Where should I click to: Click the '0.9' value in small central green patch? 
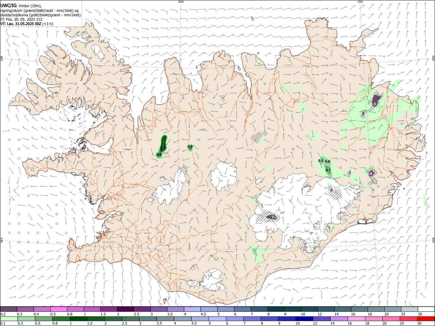point(190,147)
